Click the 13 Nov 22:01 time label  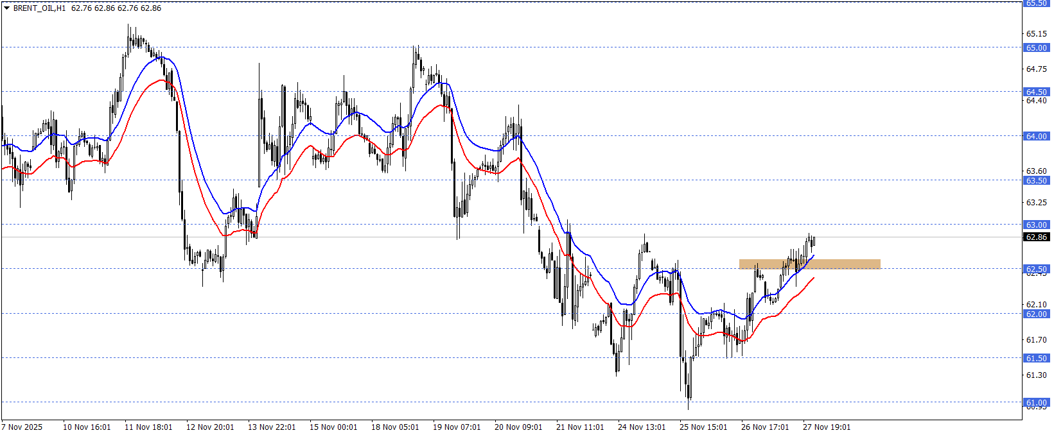coord(272,427)
